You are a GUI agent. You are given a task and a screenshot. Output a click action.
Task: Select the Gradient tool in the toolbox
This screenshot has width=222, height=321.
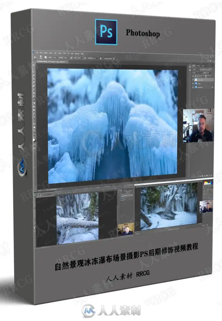(x=34, y=103)
